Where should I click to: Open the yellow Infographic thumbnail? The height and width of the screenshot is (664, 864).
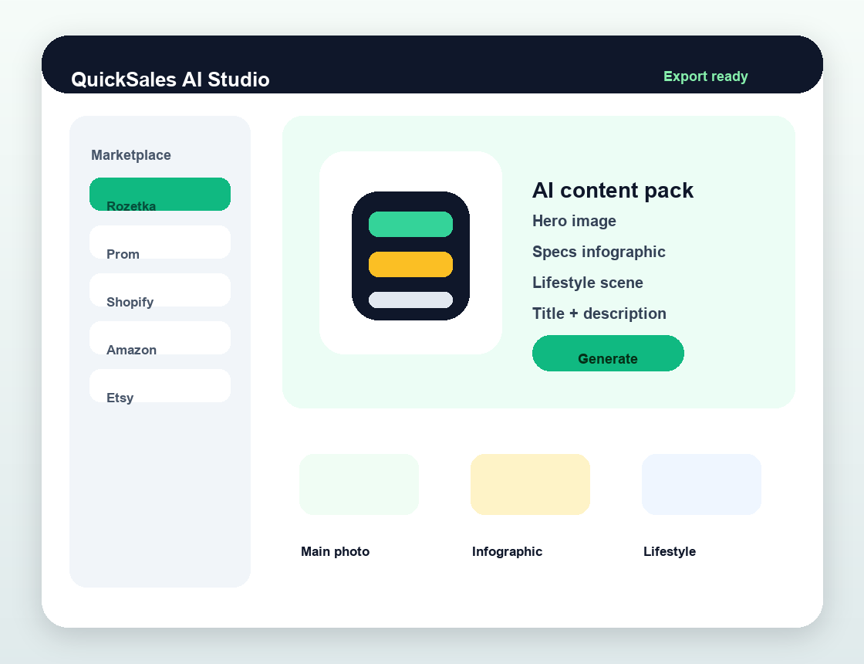530,484
